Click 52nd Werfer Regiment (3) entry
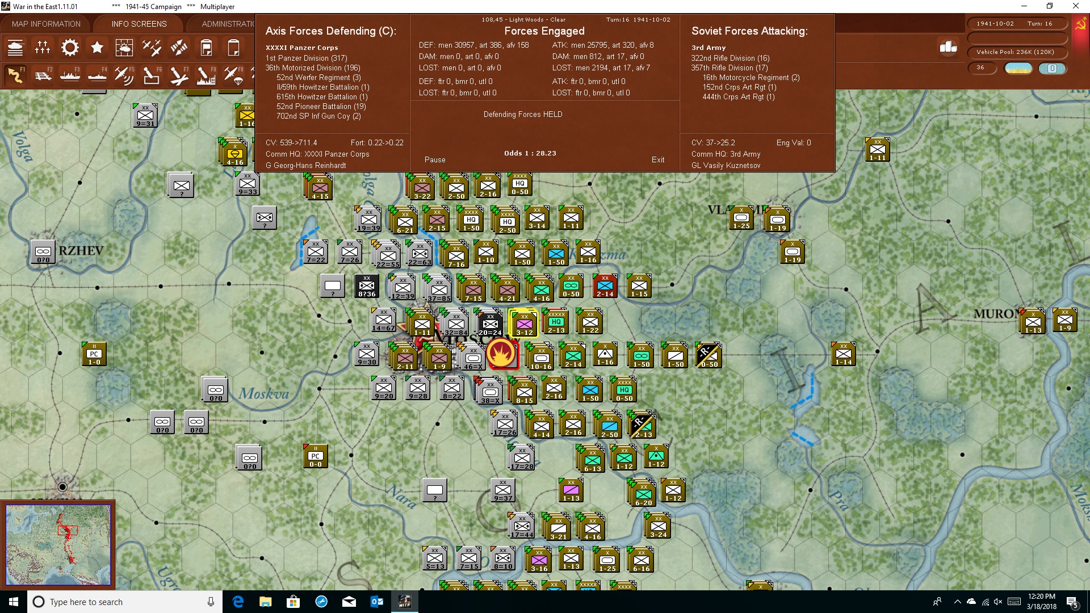The height and width of the screenshot is (613, 1090). [318, 77]
